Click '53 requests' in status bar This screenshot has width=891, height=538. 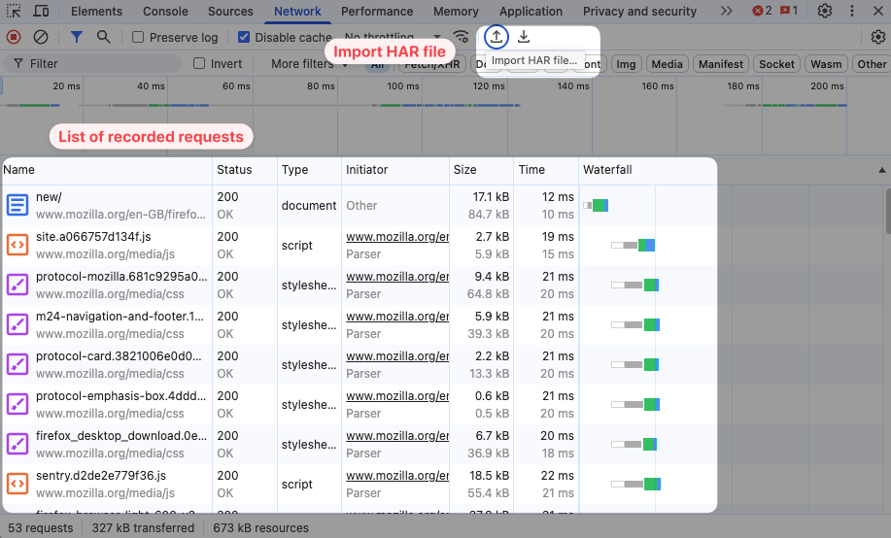coord(41,527)
